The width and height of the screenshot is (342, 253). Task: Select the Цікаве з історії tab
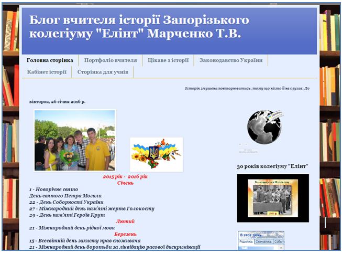(x=168, y=60)
